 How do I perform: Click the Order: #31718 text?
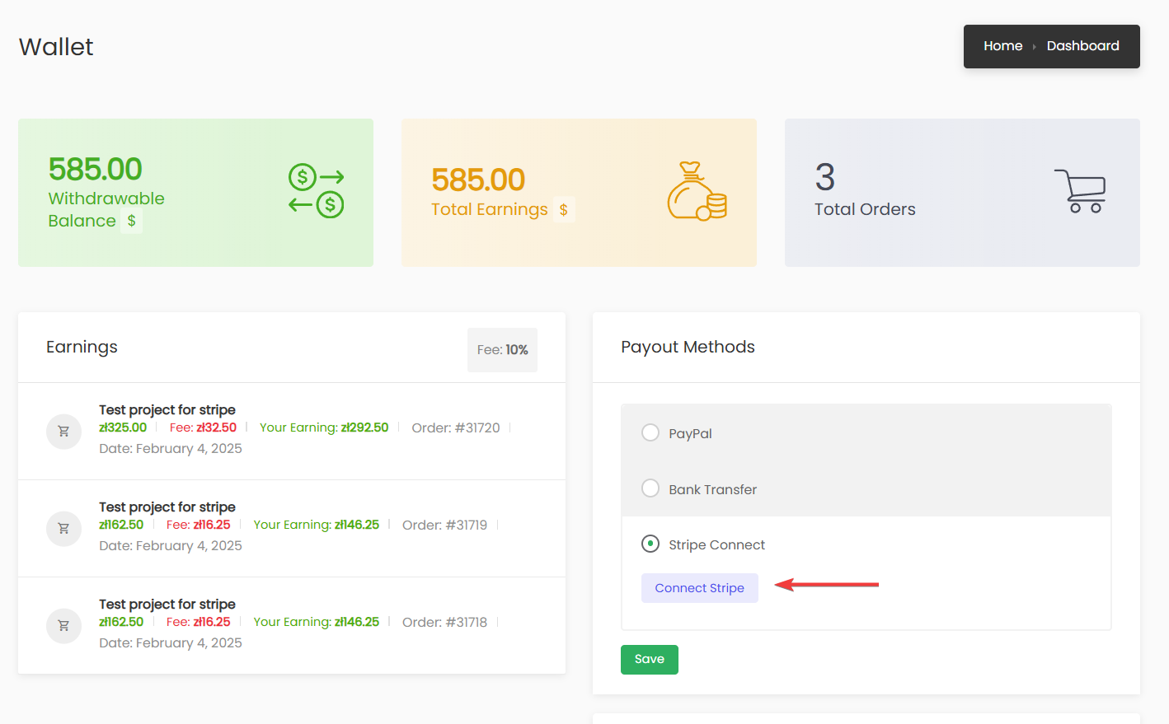444,623
